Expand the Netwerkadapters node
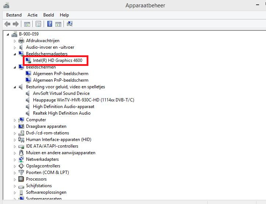266x204 pixels. pos(15,160)
